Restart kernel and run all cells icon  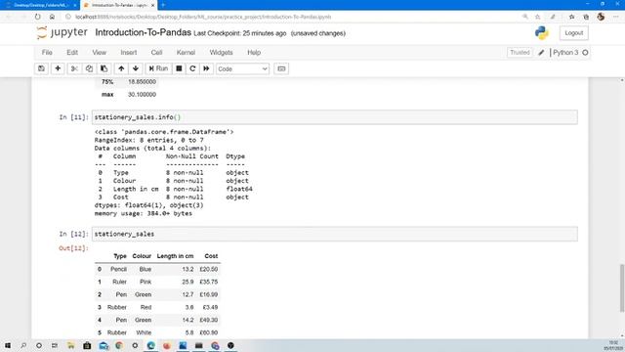(206, 68)
